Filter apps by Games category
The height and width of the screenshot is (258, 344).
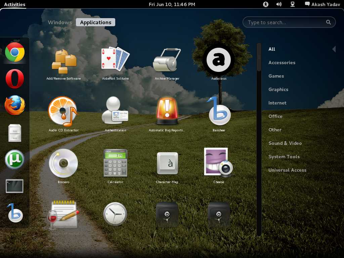[276, 76]
